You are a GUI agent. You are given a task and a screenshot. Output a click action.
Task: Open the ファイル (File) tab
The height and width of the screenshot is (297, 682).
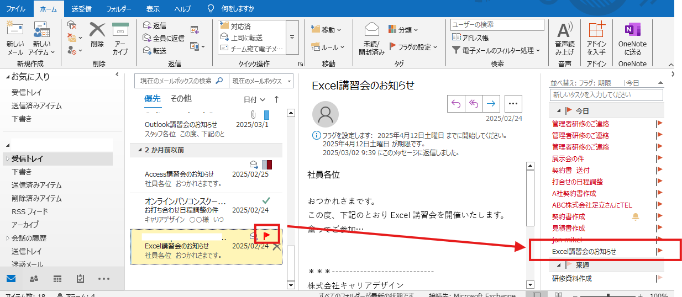16,9
